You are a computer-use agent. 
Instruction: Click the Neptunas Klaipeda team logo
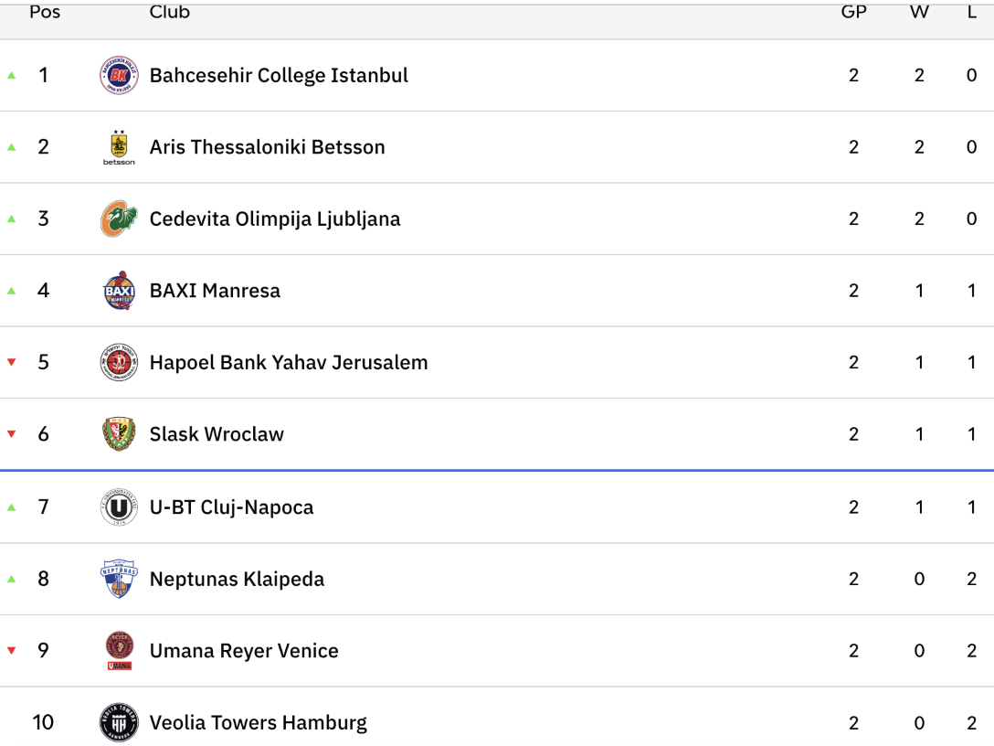(119, 579)
